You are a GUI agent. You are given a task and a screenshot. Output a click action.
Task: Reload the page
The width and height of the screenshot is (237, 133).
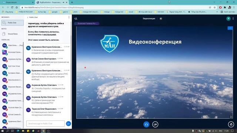[x=12, y=7]
